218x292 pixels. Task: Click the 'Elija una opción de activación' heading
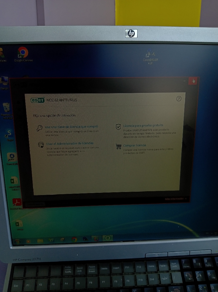54,115
